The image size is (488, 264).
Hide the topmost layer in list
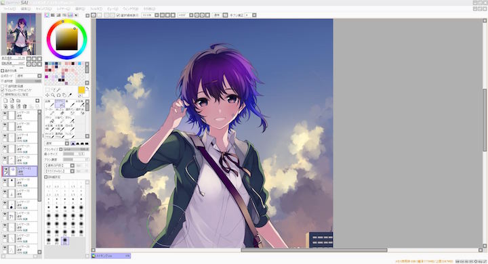coord(5,113)
